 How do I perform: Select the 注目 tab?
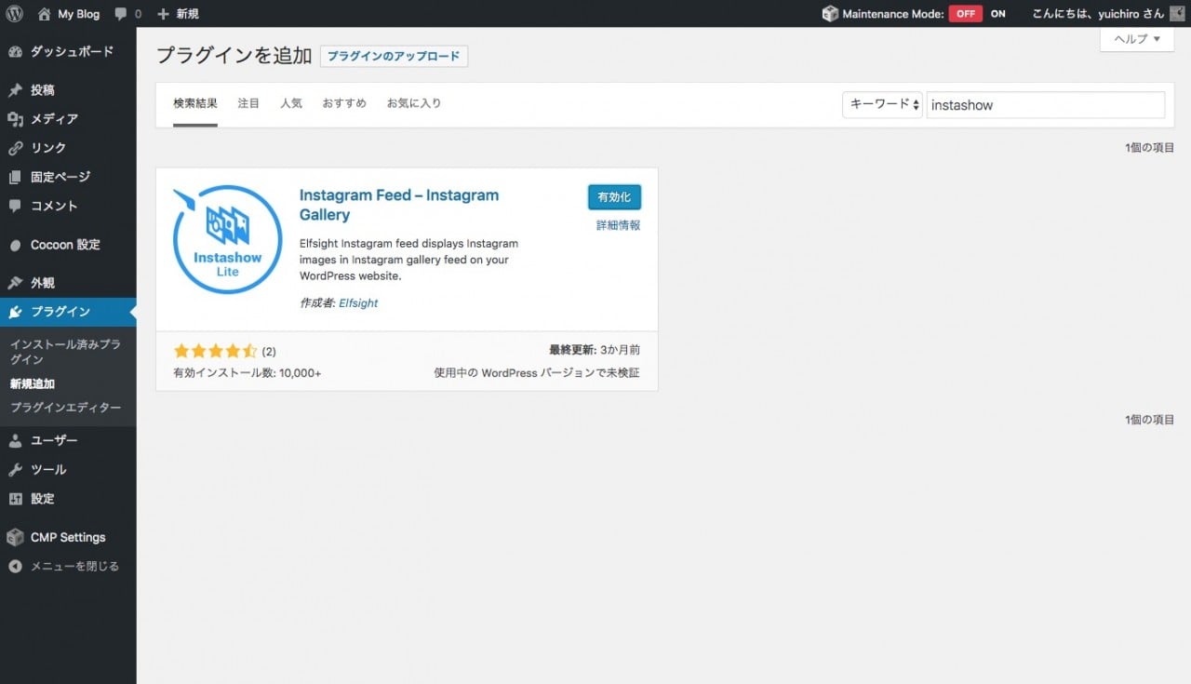(x=248, y=103)
